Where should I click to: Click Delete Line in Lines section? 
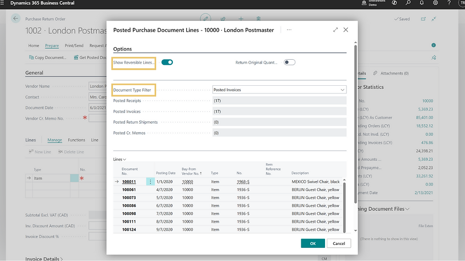(x=71, y=152)
